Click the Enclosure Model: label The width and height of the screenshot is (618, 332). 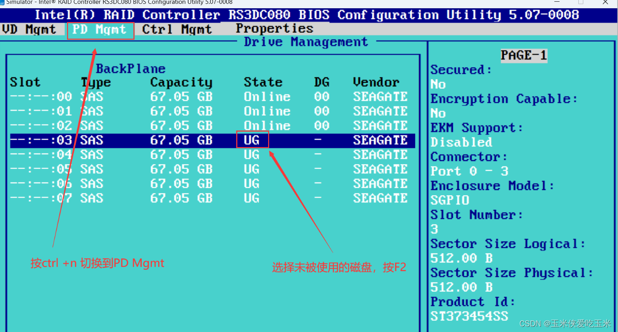click(x=492, y=186)
